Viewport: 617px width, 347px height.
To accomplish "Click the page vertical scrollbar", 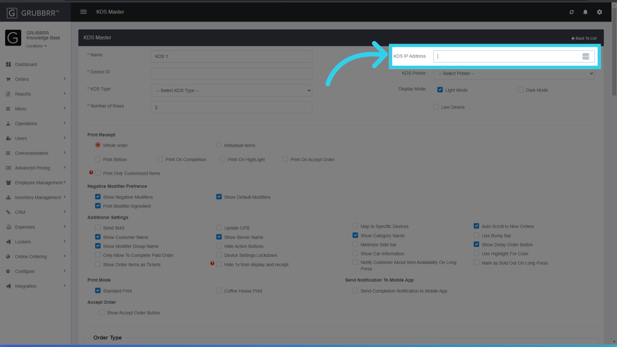I will click(x=614, y=51).
